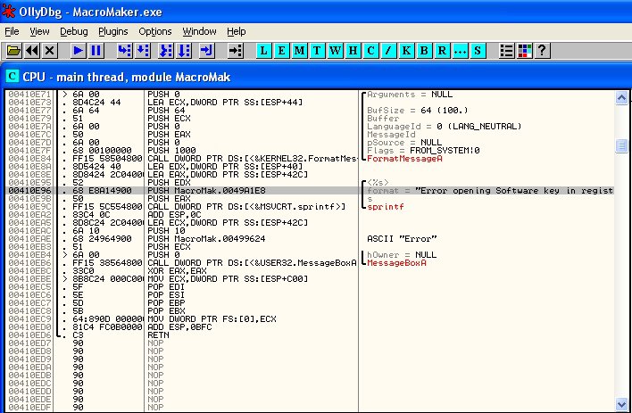Select the hex bytes FF15 38564800
Image resolution: width=632 pixels, height=413 pixels.
pyautogui.click(x=107, y=263)
